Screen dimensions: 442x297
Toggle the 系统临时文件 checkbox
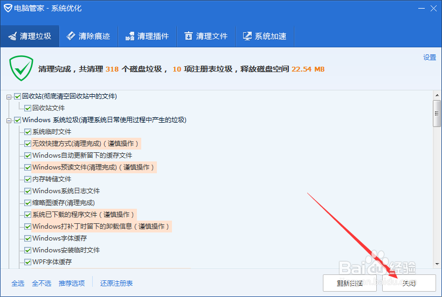tap(27, 132)
